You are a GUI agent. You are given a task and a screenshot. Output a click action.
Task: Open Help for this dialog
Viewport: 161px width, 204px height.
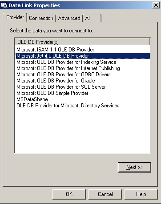click(x=141, y=194)
